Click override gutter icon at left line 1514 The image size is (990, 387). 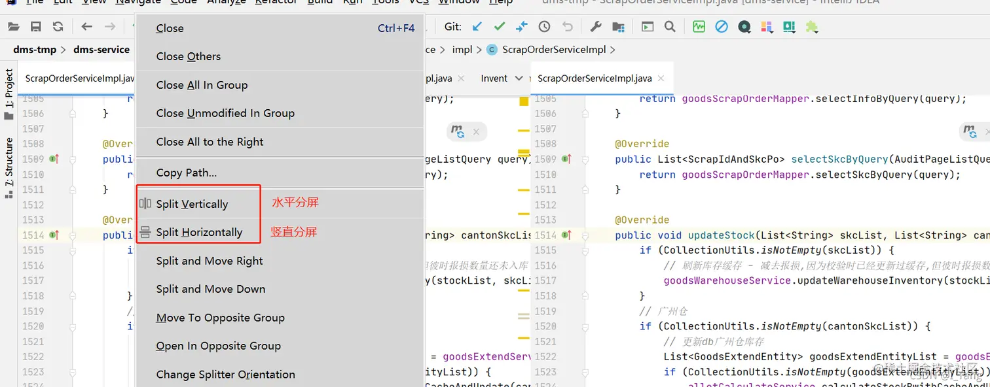(54, 235)
